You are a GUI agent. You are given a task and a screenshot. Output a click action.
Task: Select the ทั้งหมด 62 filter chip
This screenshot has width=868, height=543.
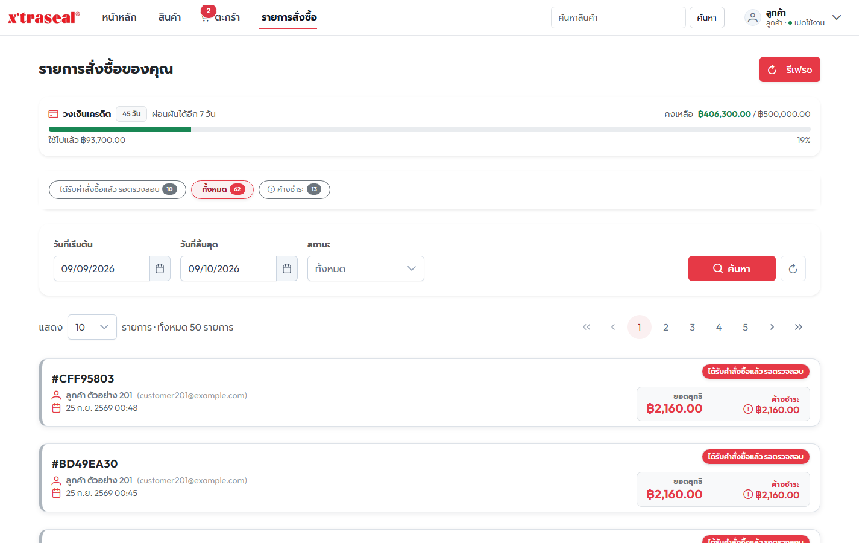(222, 189)
